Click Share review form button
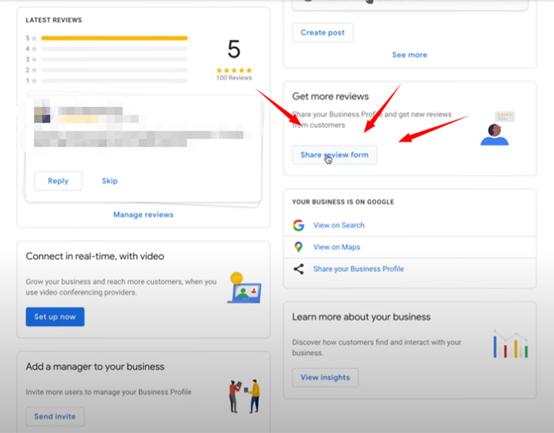Screen dimensions: 554x433 (x=334, y=155)
